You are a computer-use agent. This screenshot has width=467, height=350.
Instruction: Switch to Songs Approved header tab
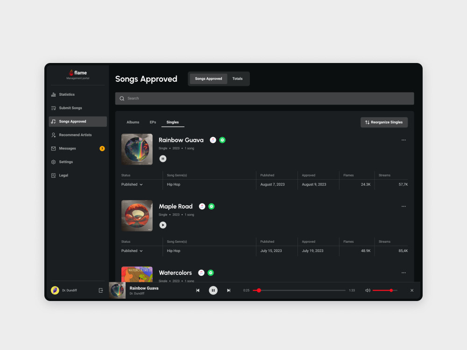(x=208, y=78)
